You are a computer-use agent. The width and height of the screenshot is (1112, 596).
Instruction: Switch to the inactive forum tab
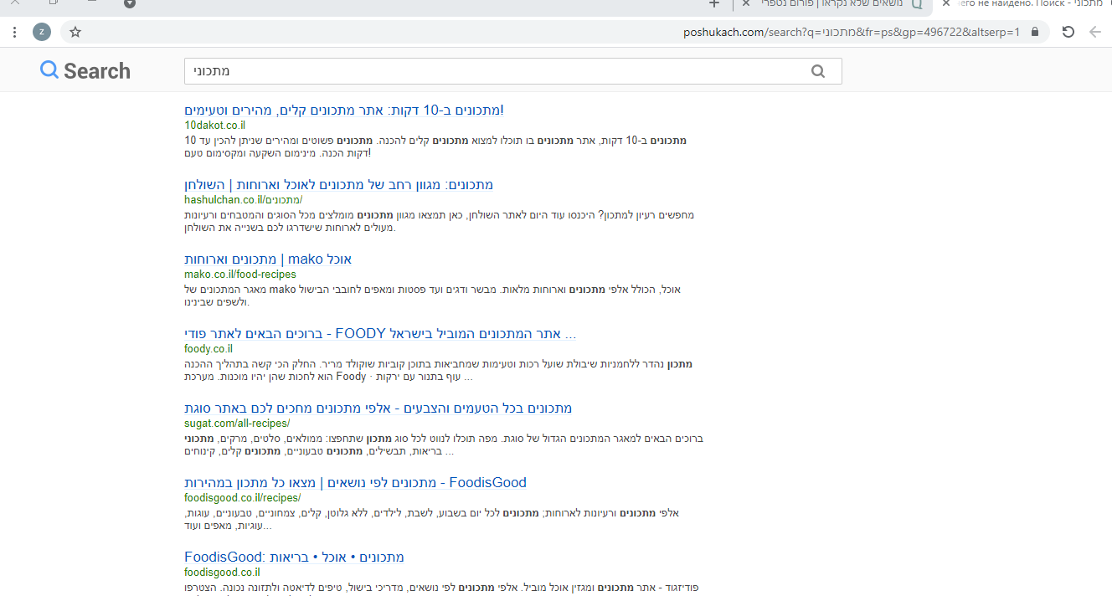[x=837, y=4]
